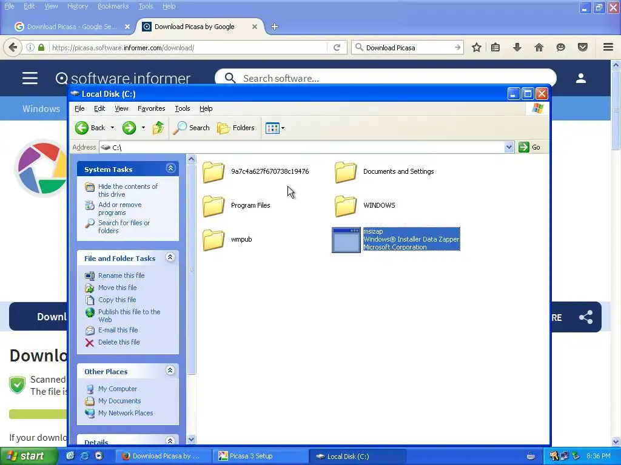Image resolution: width=621 pixels, height=465 pixels.
Task: Click the Firefox URL address field
Action: tap(189, 47)
